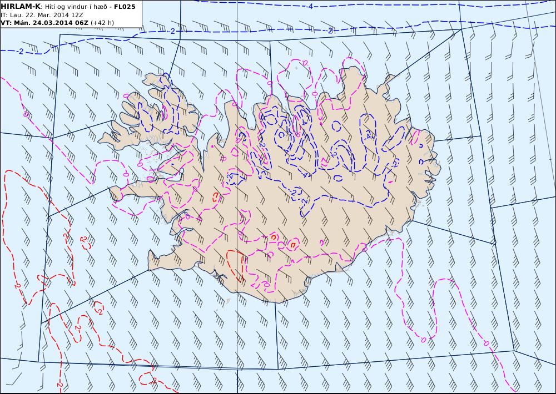
Task: Select the 'Hiti og vindur í hæð' title text
Action: tap(76, 7)
